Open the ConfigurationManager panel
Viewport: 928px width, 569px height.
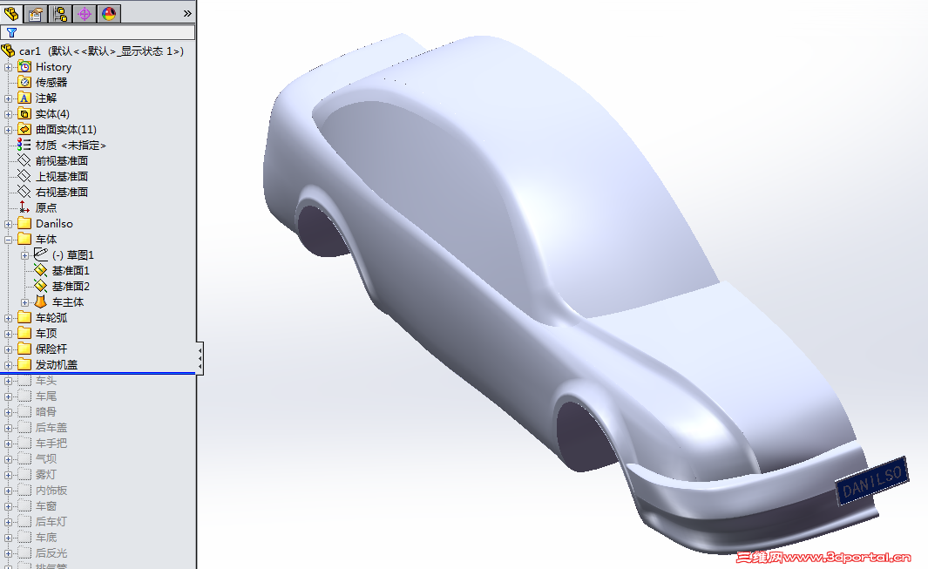tap(59, 14)
